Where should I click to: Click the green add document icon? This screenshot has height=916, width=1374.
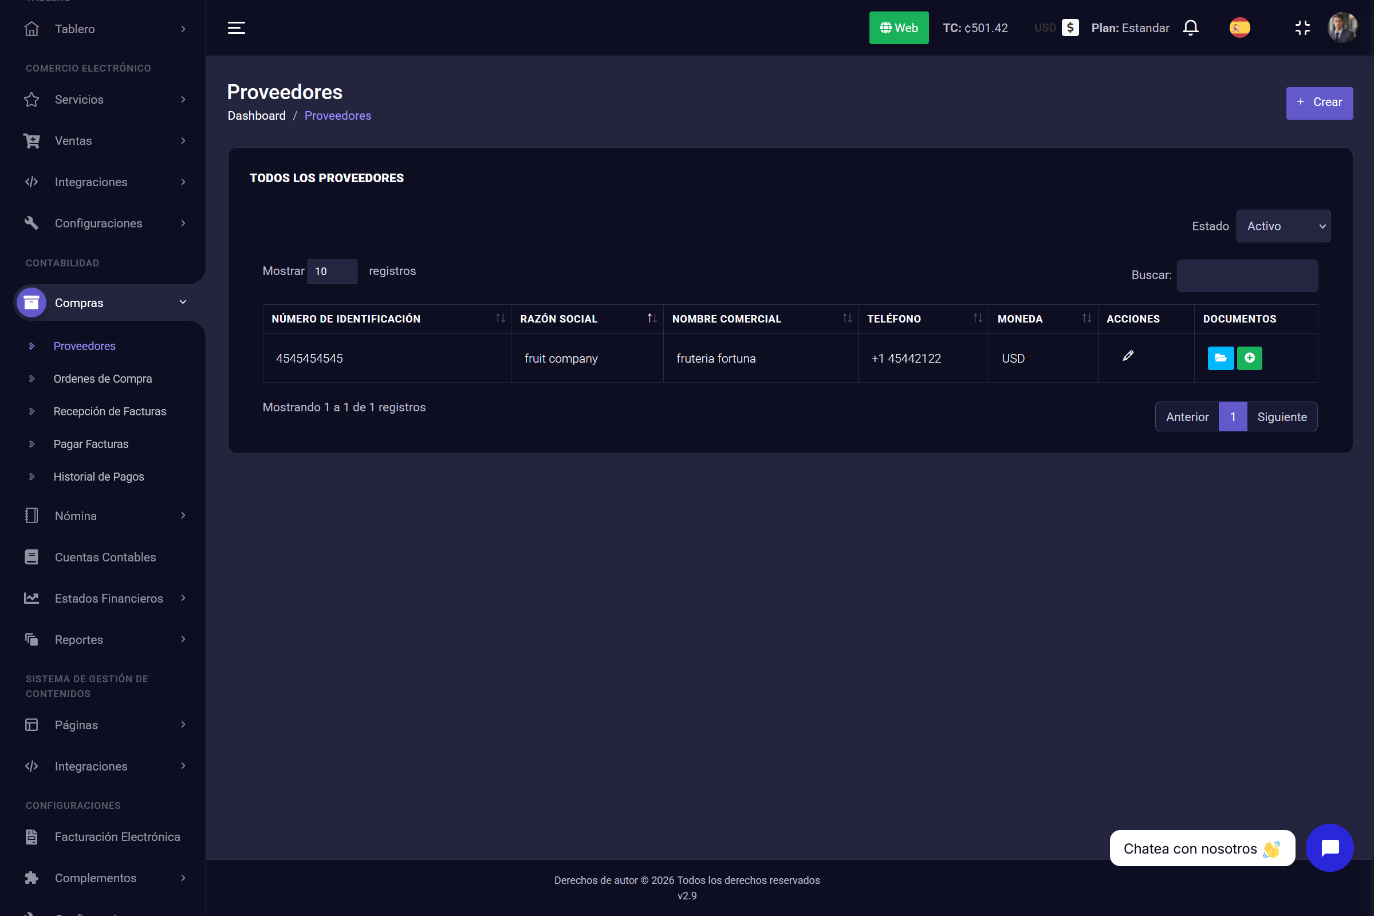(x=1249, y=358)
